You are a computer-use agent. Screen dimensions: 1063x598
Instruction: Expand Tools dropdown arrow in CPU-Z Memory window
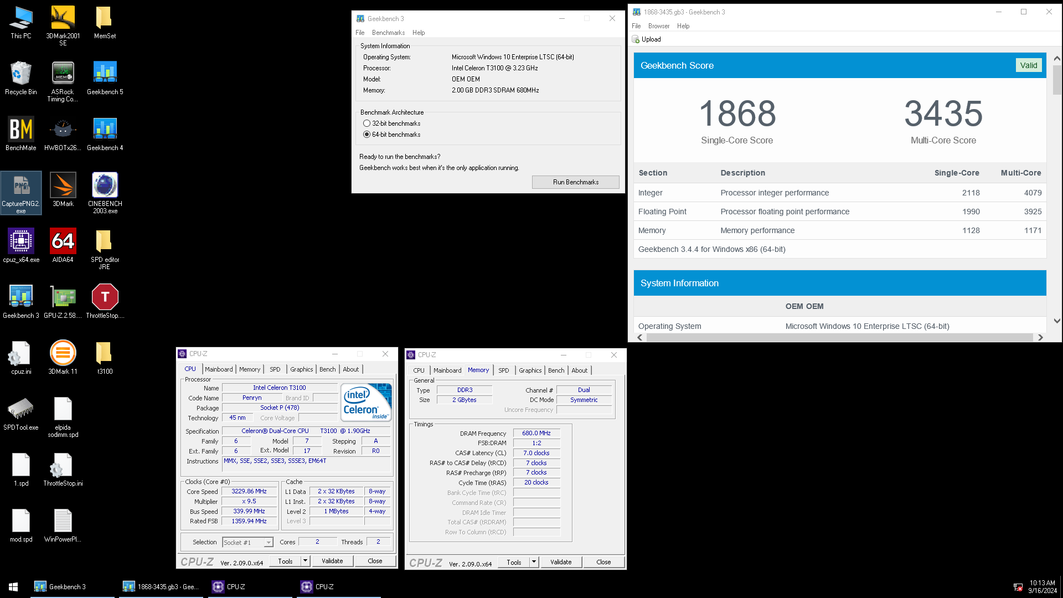pyautogui.click(x=534, y=562)
